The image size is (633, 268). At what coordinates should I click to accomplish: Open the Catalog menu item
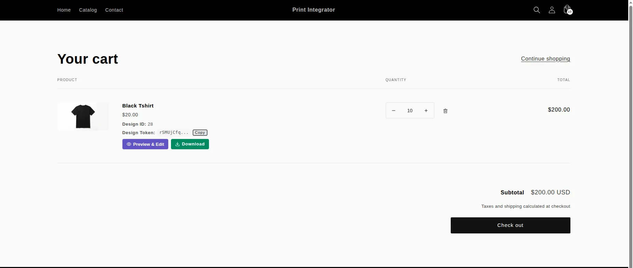pyautogui.click(x=88, y=10)
